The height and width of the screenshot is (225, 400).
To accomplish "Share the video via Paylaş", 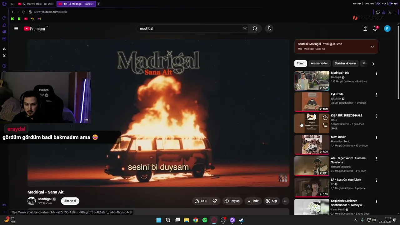I will [x=232, y=201].
